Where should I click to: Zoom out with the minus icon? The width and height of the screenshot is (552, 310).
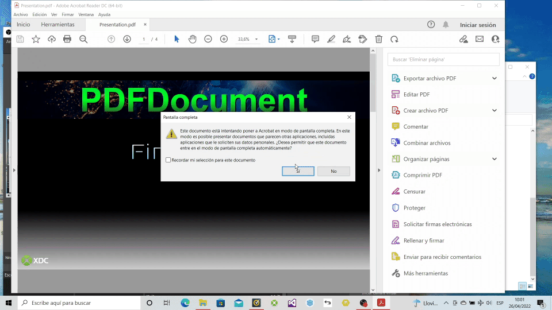tap(208, 39)
